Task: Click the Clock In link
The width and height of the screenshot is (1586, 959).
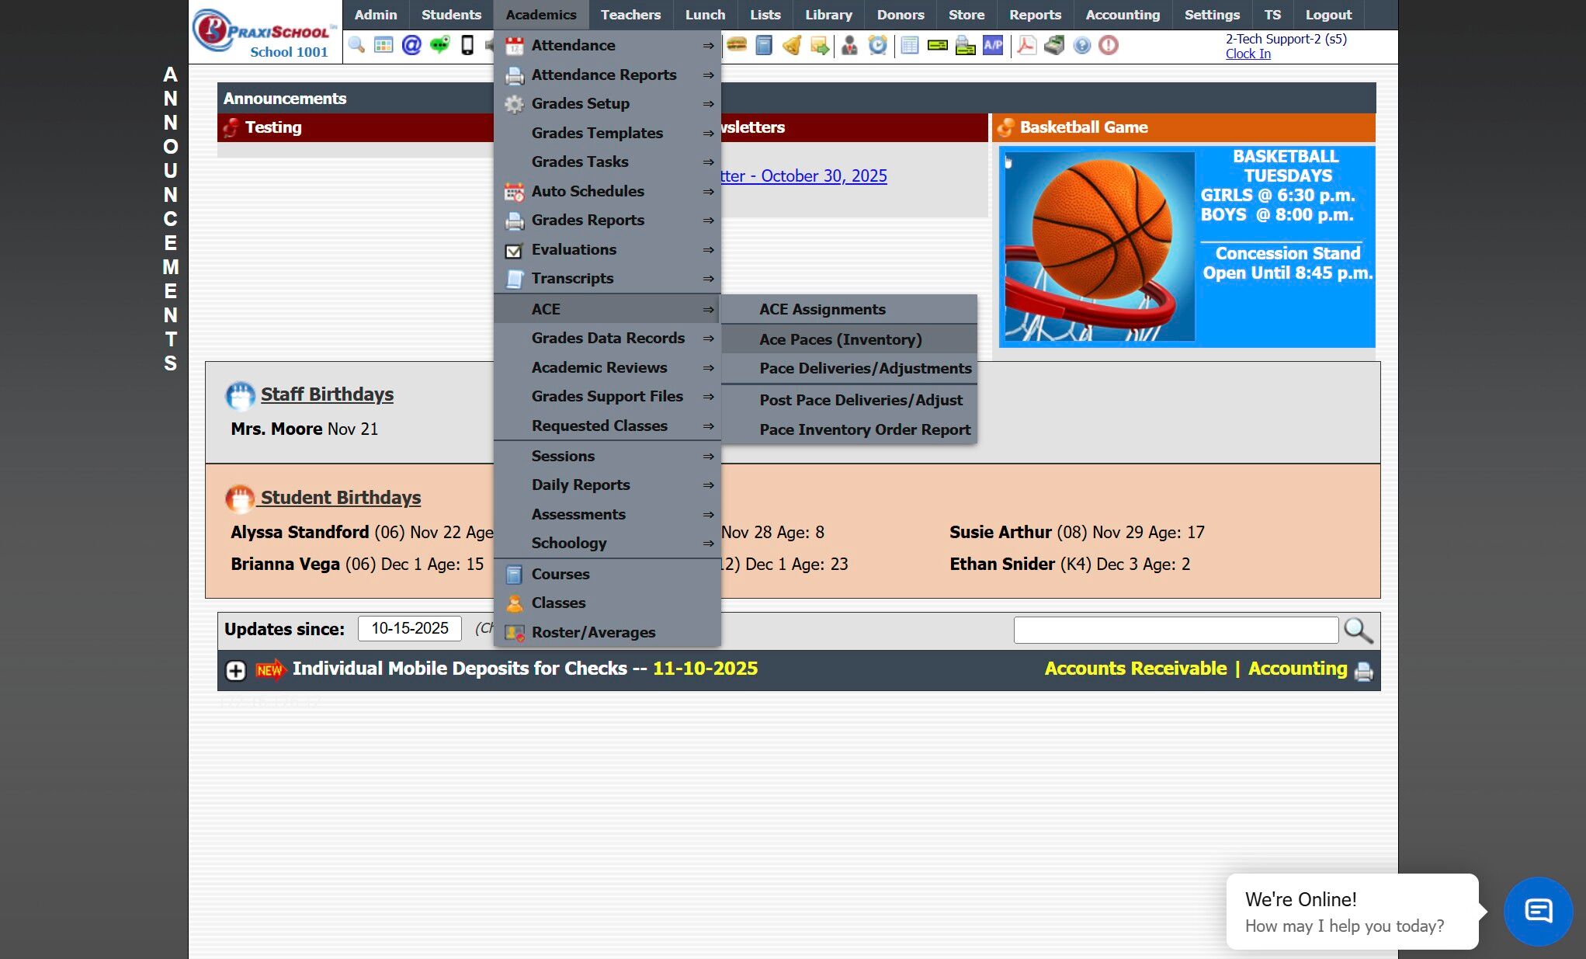Action: (1248, 54)
